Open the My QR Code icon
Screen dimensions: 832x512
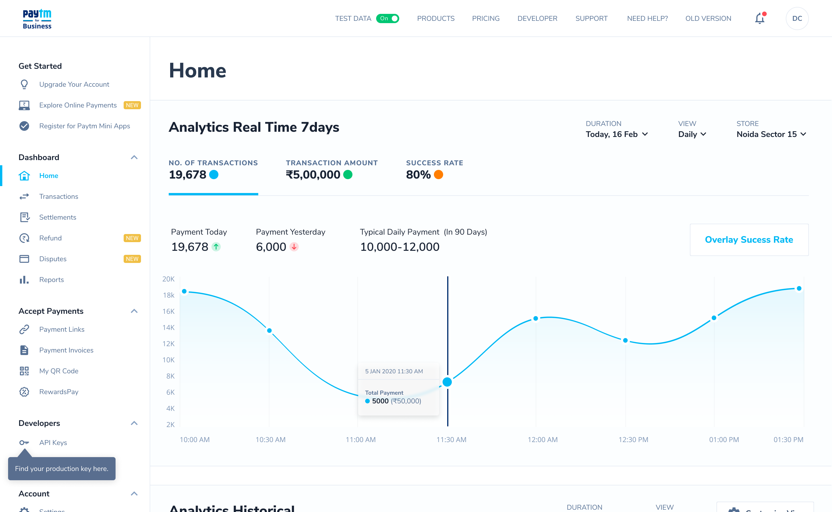(24, 371)
